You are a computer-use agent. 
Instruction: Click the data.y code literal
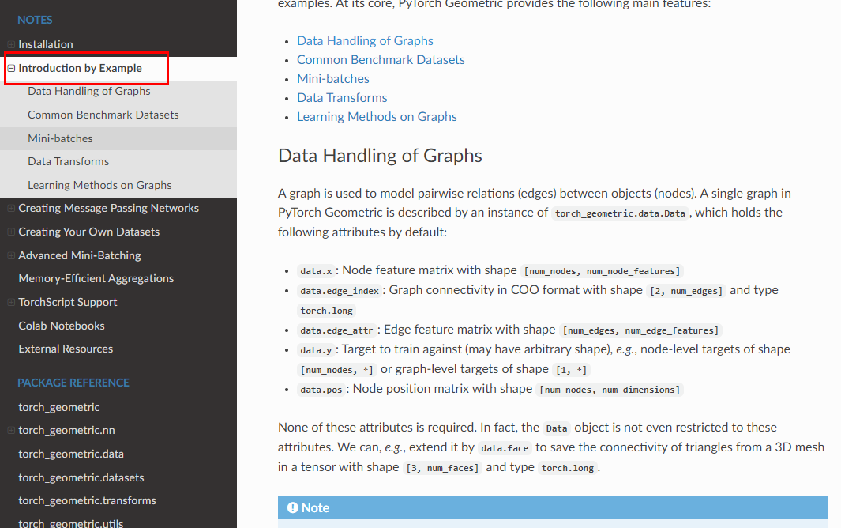(316, 350)
